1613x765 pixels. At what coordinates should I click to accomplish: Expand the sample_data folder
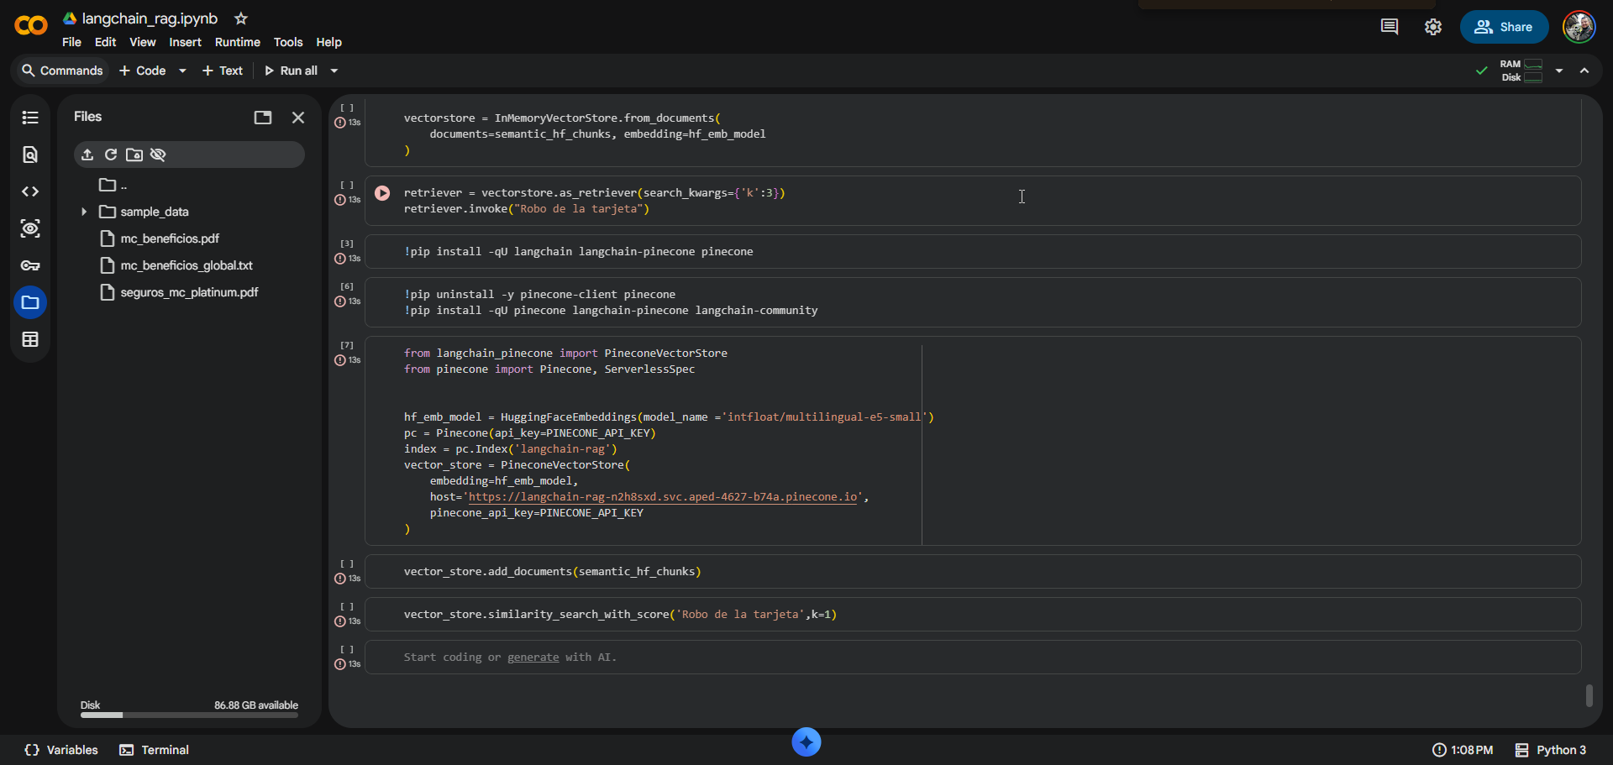84,212
